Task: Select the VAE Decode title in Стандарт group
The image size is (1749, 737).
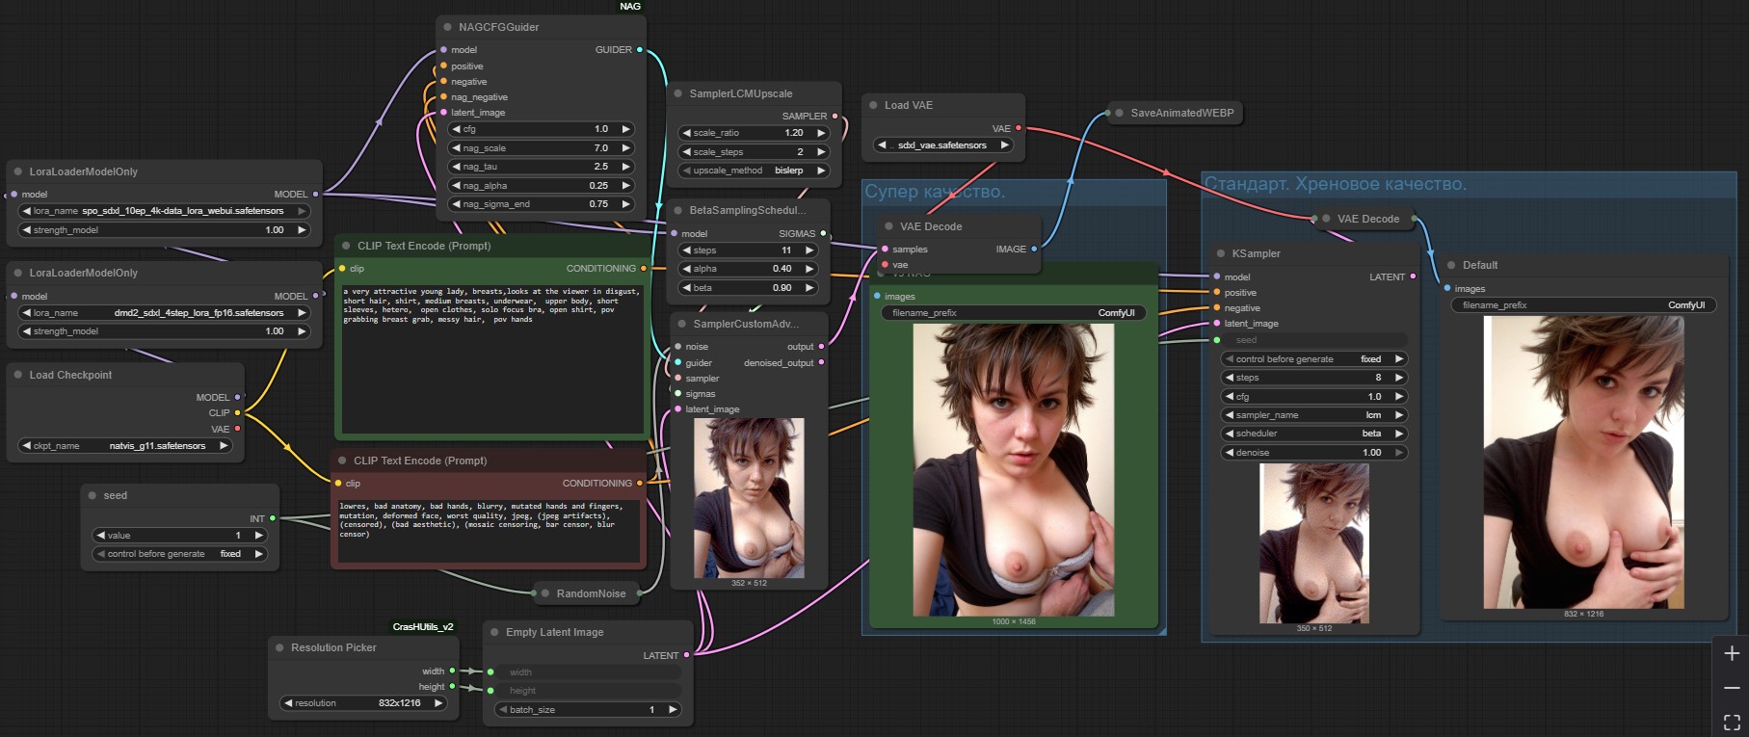Action: (x=1368, y=219)
